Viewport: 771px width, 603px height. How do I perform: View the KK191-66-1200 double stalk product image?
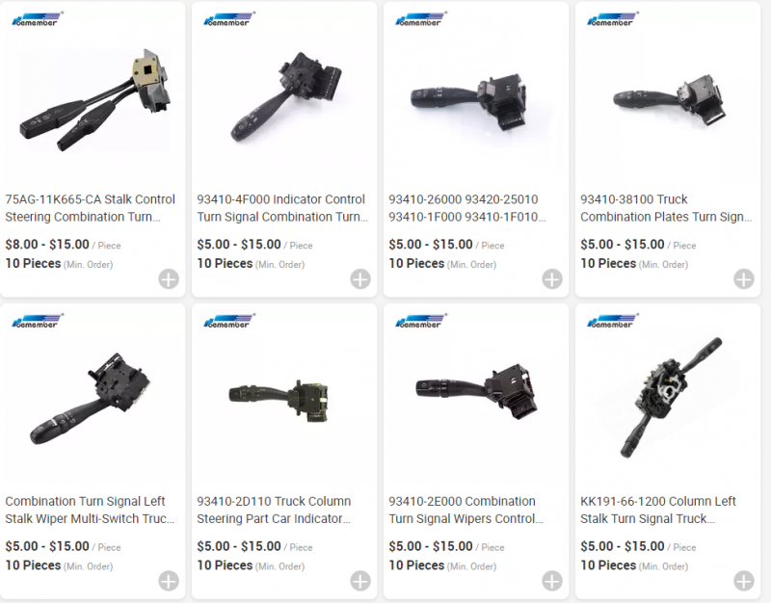671,397
